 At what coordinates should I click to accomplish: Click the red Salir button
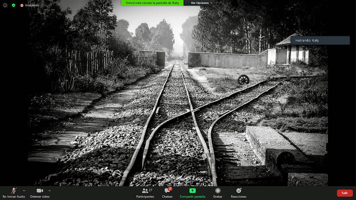tap(345, 193)
